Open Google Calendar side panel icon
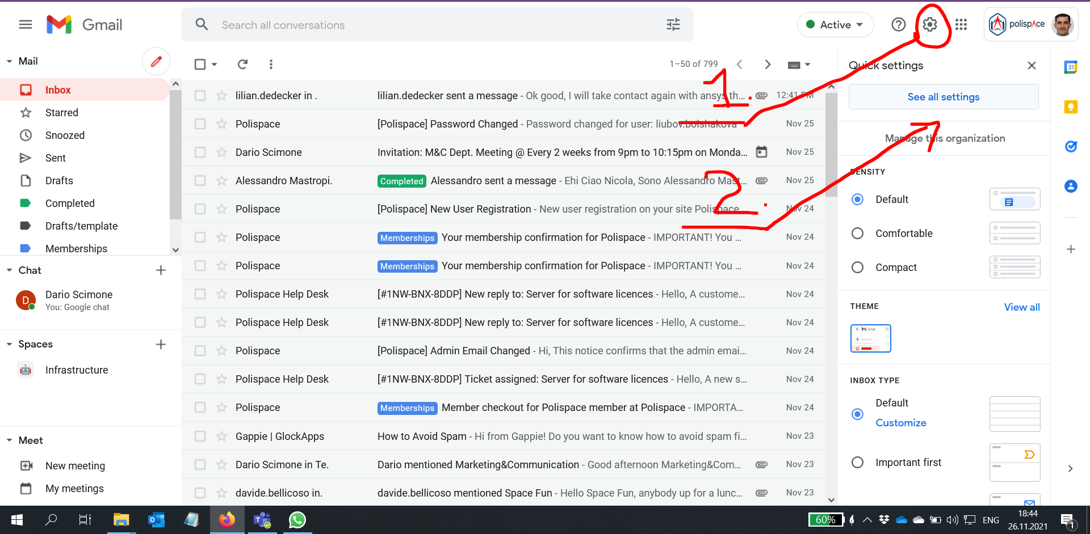The image size is (1090, 534). (1071, 67)
